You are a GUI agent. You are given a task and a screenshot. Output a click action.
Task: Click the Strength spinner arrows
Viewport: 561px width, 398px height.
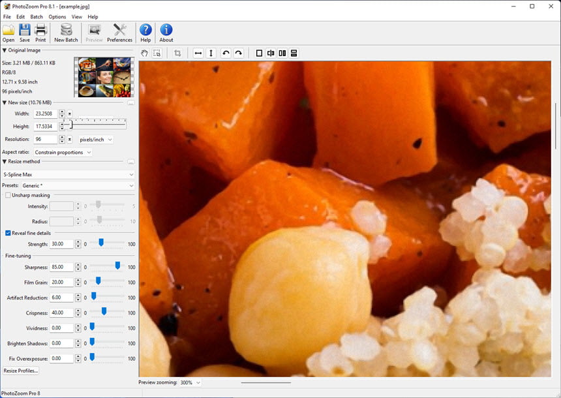[78, 244]
